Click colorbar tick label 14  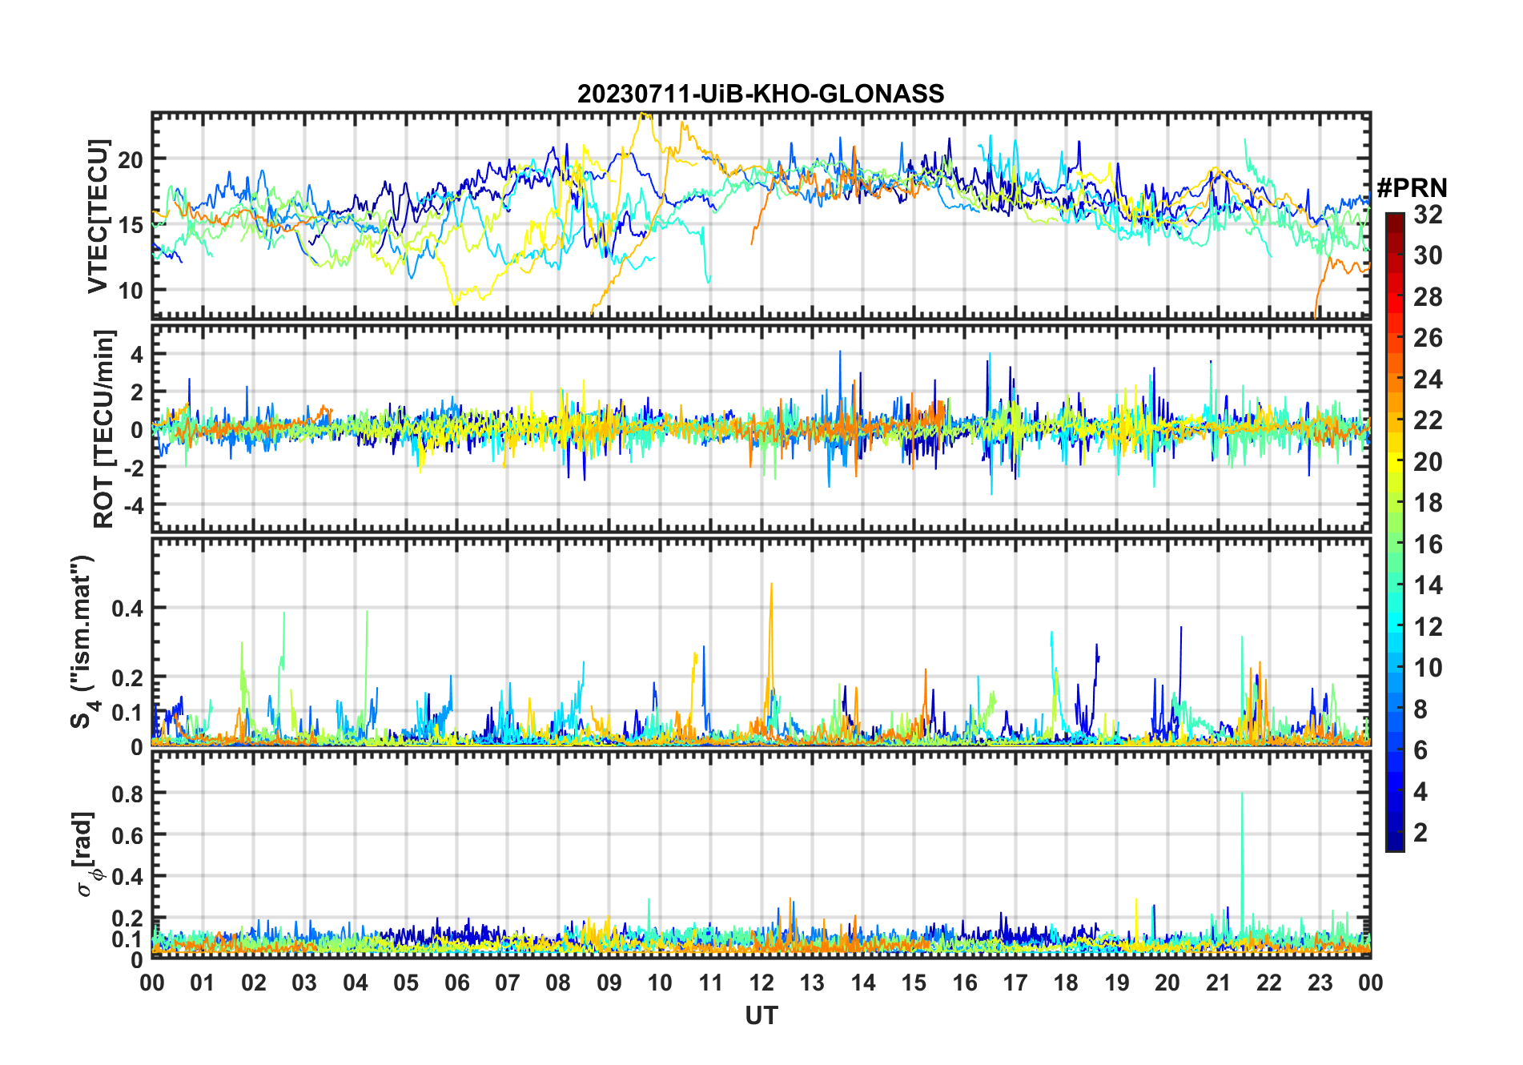click(x=1428, y=585)
